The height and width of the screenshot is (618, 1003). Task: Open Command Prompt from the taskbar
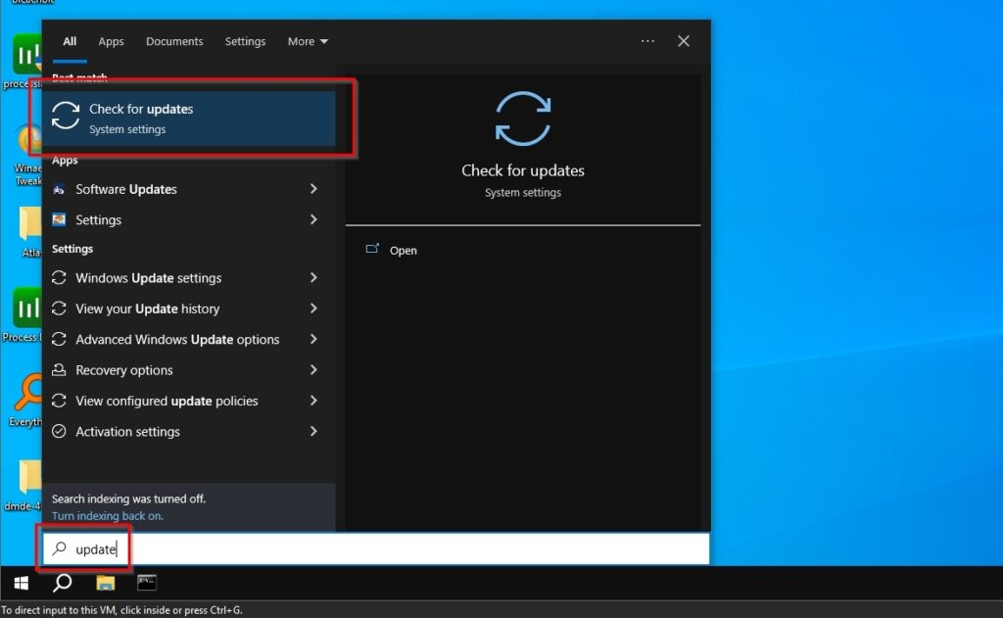click(x=146, y=583)
